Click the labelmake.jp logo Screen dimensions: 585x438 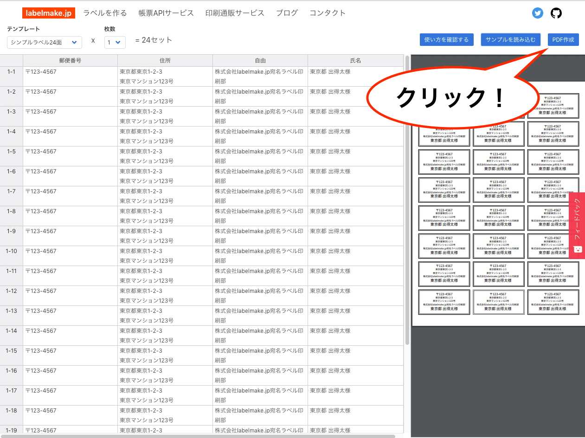[x=48, y=13]
